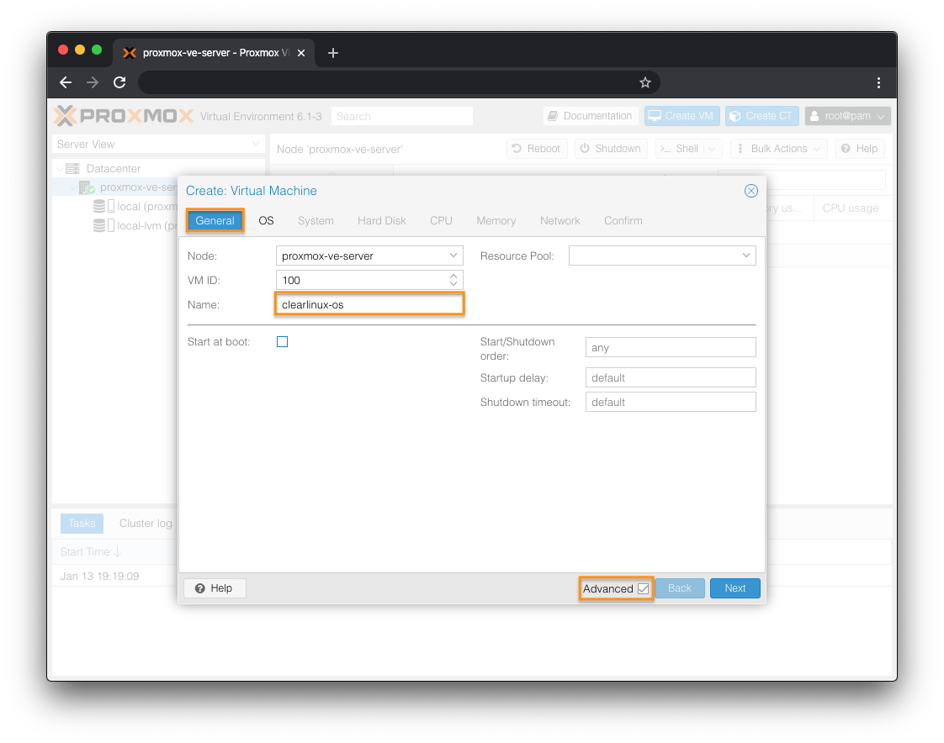Switch to the Cluster log tab
The height and width of the screenshot is (743, 944).
coord(146,524)
